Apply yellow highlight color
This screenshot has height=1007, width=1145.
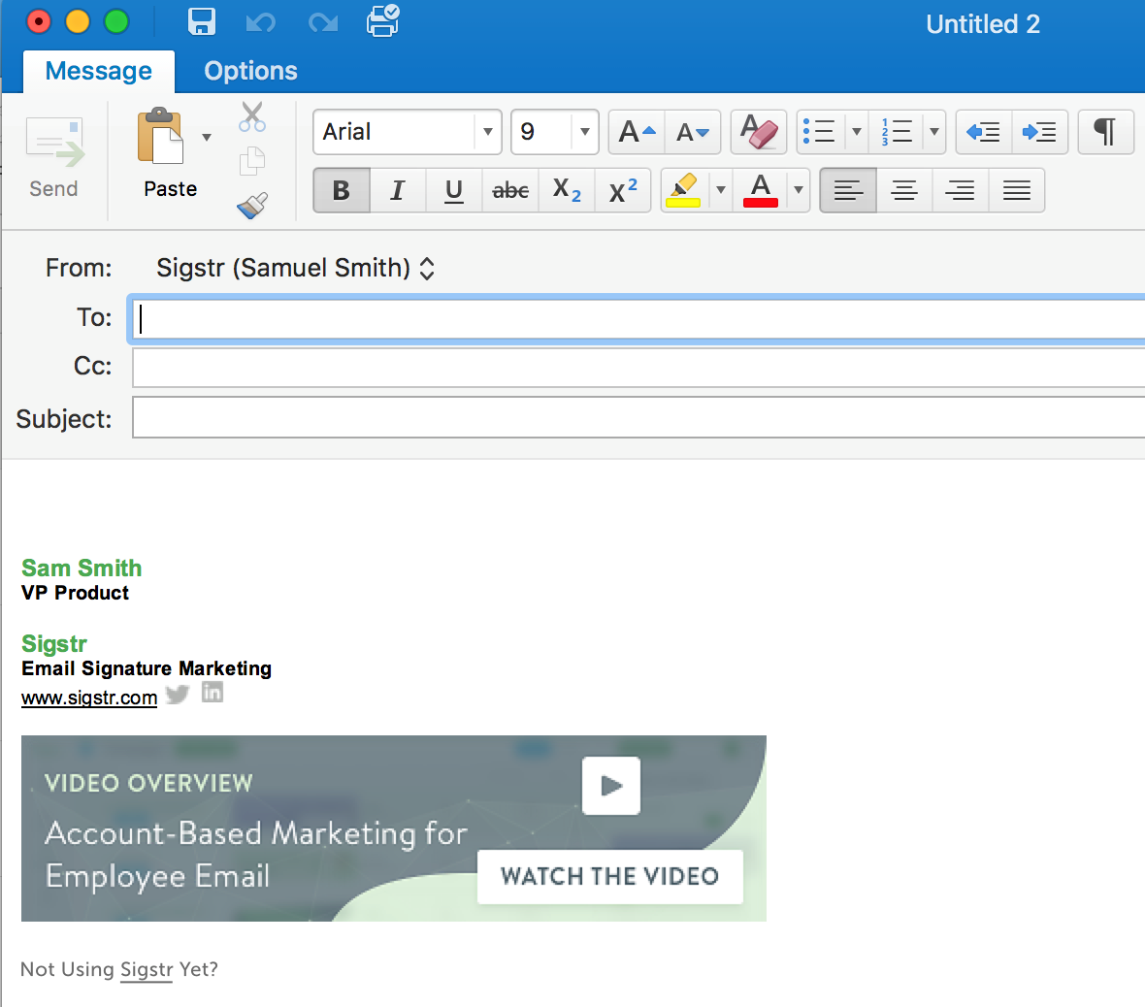[x=683, y=190]
